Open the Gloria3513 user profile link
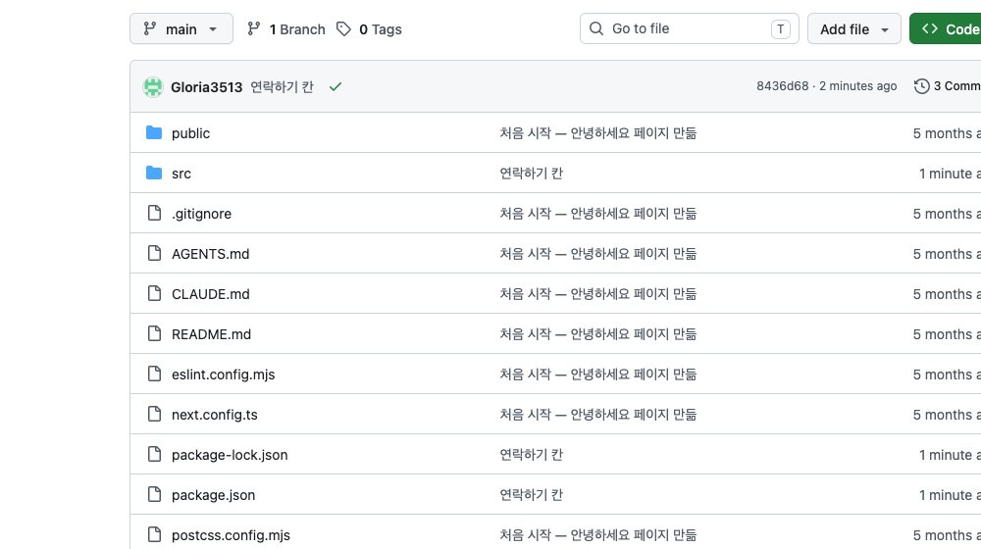This screenshot has width=981, height=549. [206, 87]
